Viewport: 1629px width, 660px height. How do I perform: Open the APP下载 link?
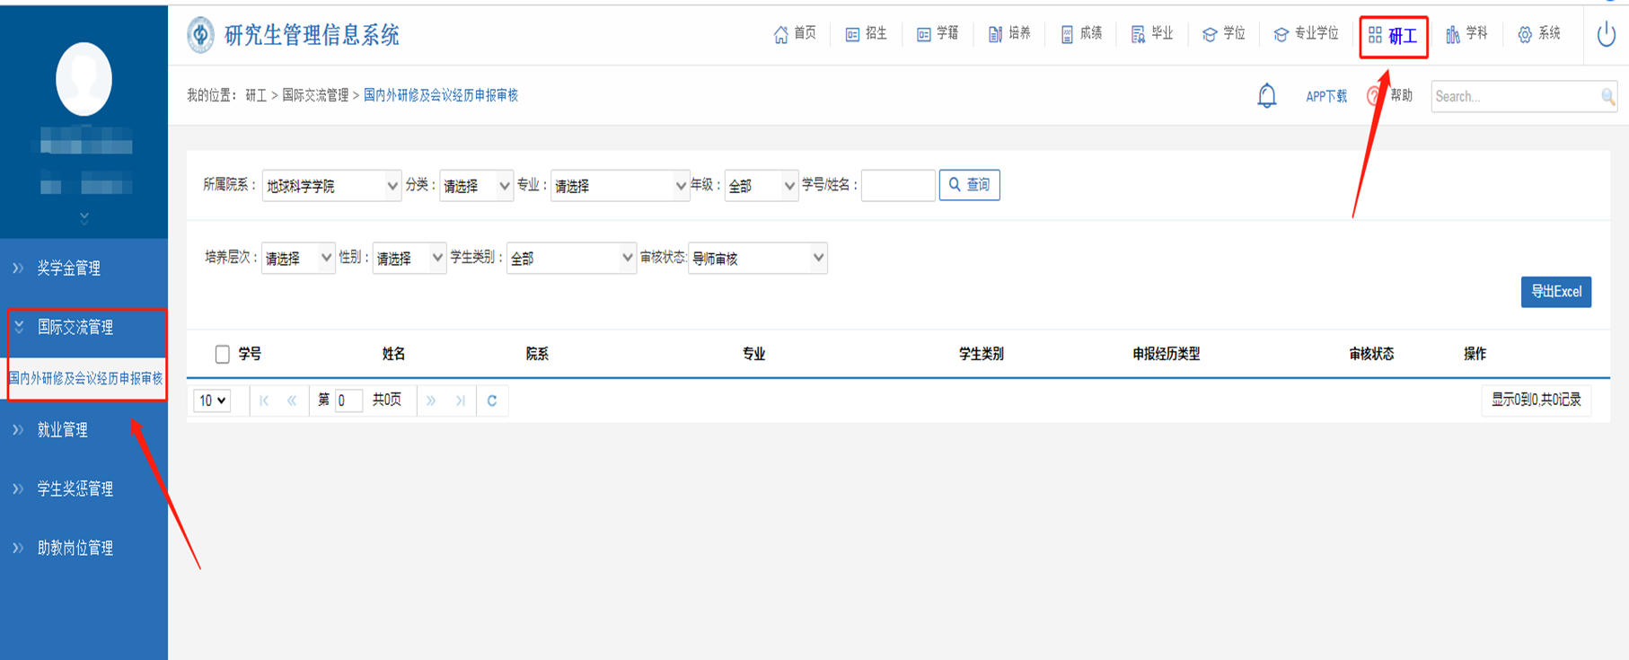pyautogui.click(x=1325, y=96)
